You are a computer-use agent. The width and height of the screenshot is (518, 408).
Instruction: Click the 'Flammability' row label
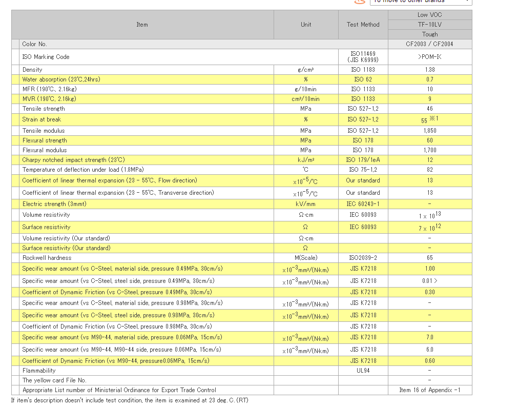pyautogui.click(x=39, y=371)
